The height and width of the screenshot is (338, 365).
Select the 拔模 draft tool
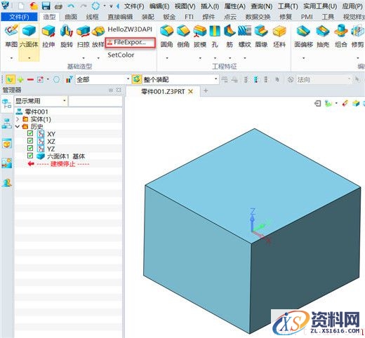(x=200, y=36)
